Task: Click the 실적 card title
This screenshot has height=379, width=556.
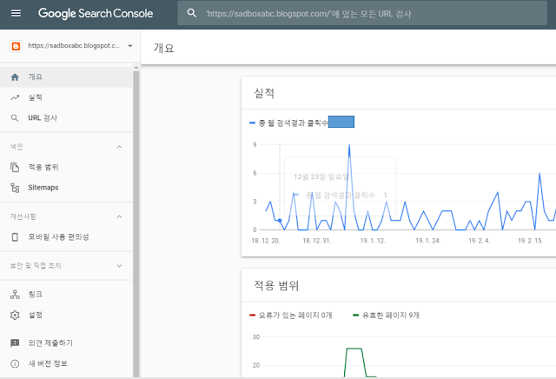Action: tap(264, 94)
